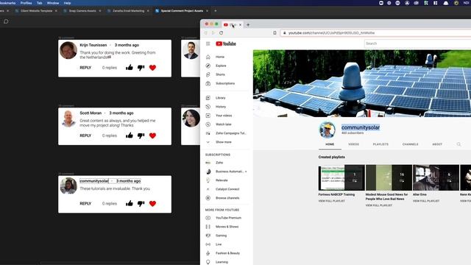Like communitysolar's comment with thumbs up
The width and height of the screenshot is (471, 265).
pyautogui.click(x=130, y=203)
